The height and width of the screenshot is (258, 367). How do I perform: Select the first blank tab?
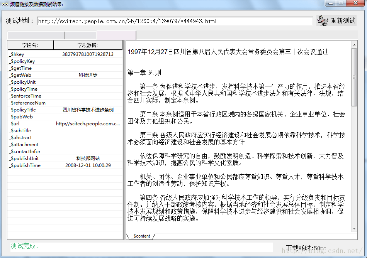tap(36, 35)
